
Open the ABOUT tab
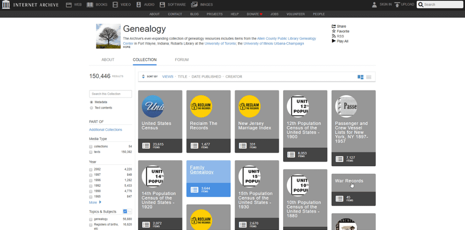[108, 59]
